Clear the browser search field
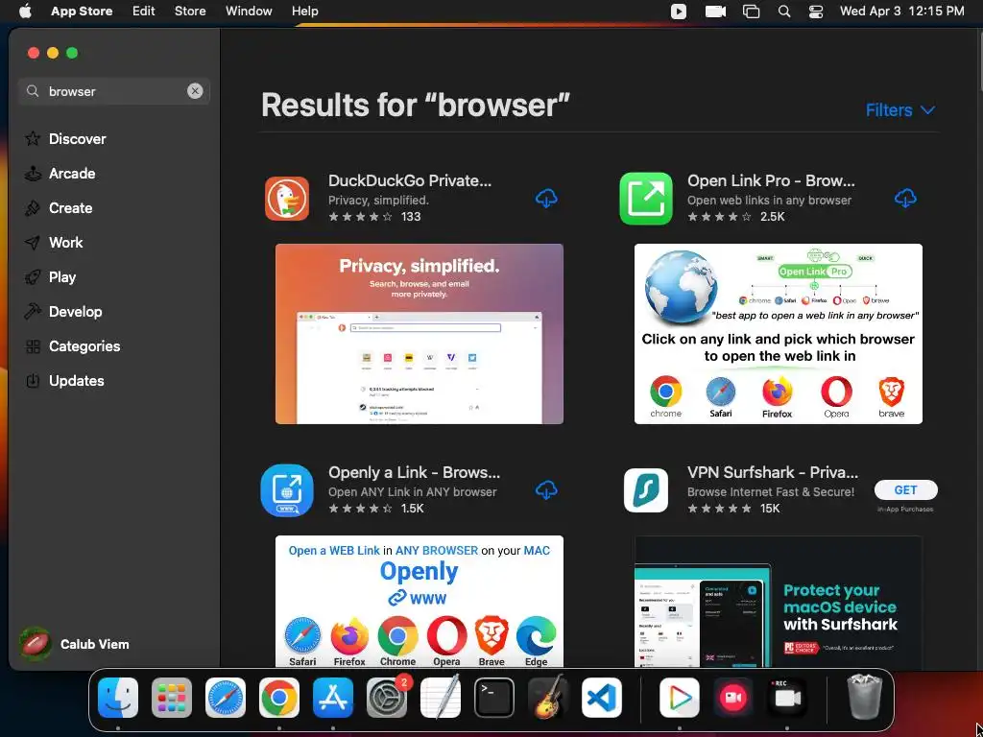The height and width of the screenshot is (737, 983). [x=195, y=91]
